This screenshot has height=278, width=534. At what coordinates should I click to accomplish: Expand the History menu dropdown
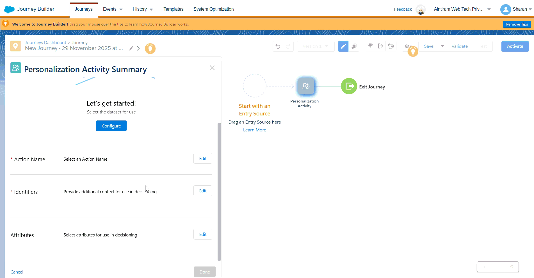143,9
